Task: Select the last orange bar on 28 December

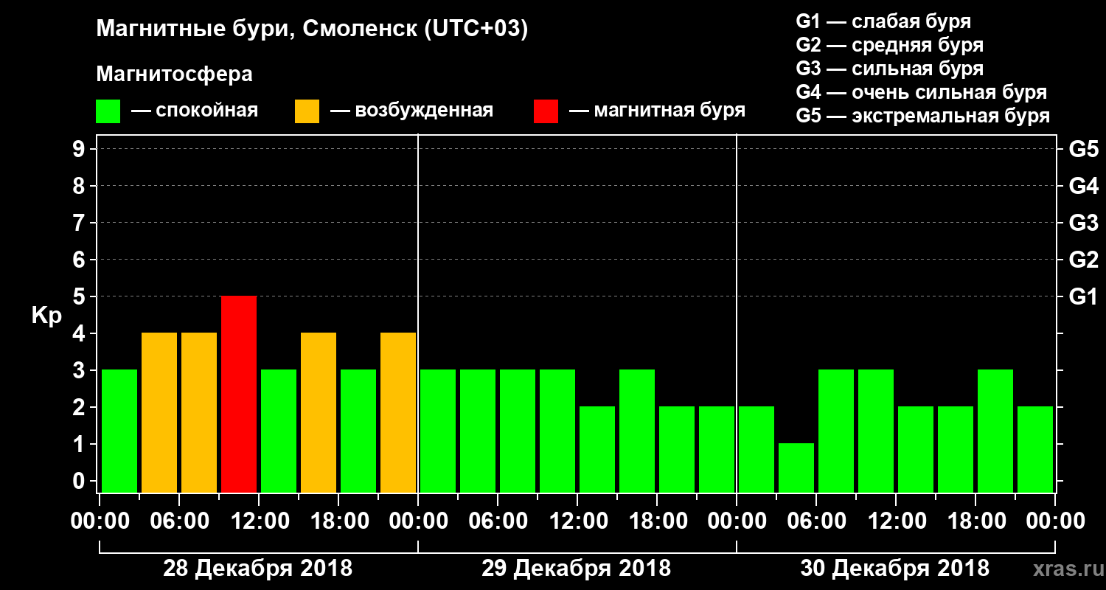Action: [x=398, y=412]
